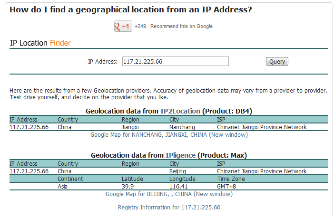Image resolution: width=334 pixels, height=217 pixels.
Task: Click the 'IP Location Finder' heading
Action: pyautogui.click(x=40, y=43)
